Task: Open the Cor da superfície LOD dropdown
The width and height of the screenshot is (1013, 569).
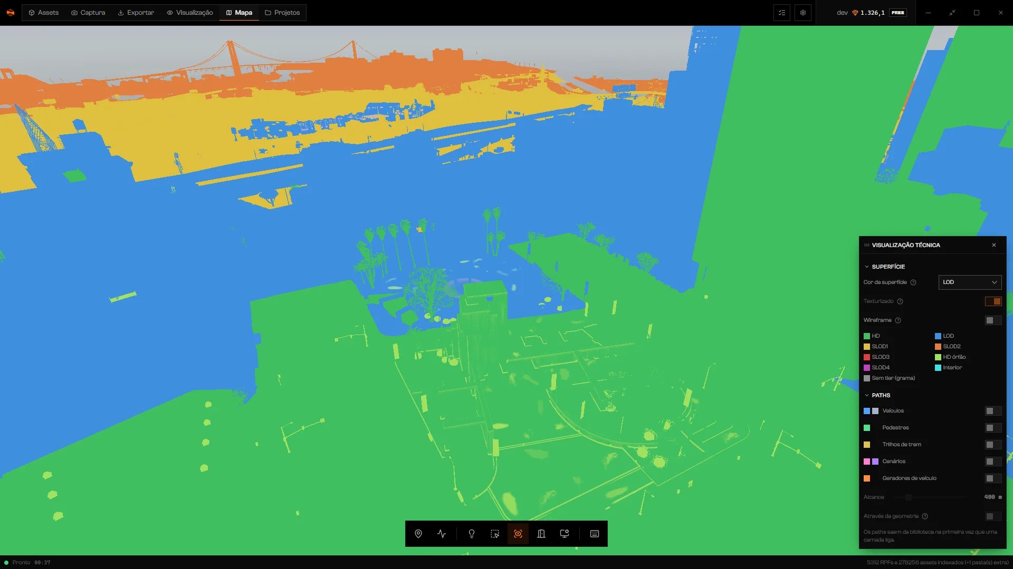Action: tap(970, 282)
